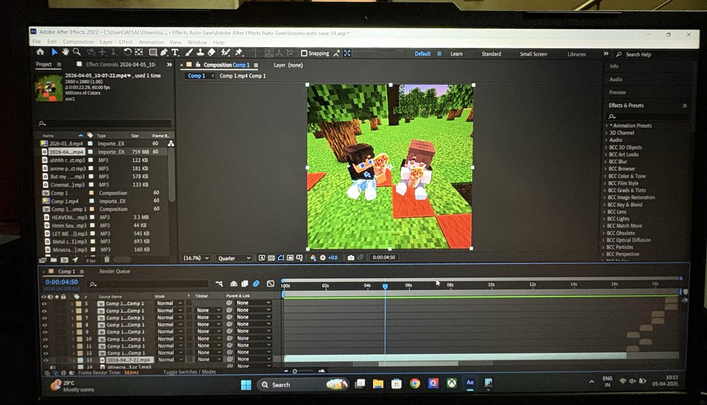Select the Zoom magnifier tool
The image size is (707, 405).
77,52
